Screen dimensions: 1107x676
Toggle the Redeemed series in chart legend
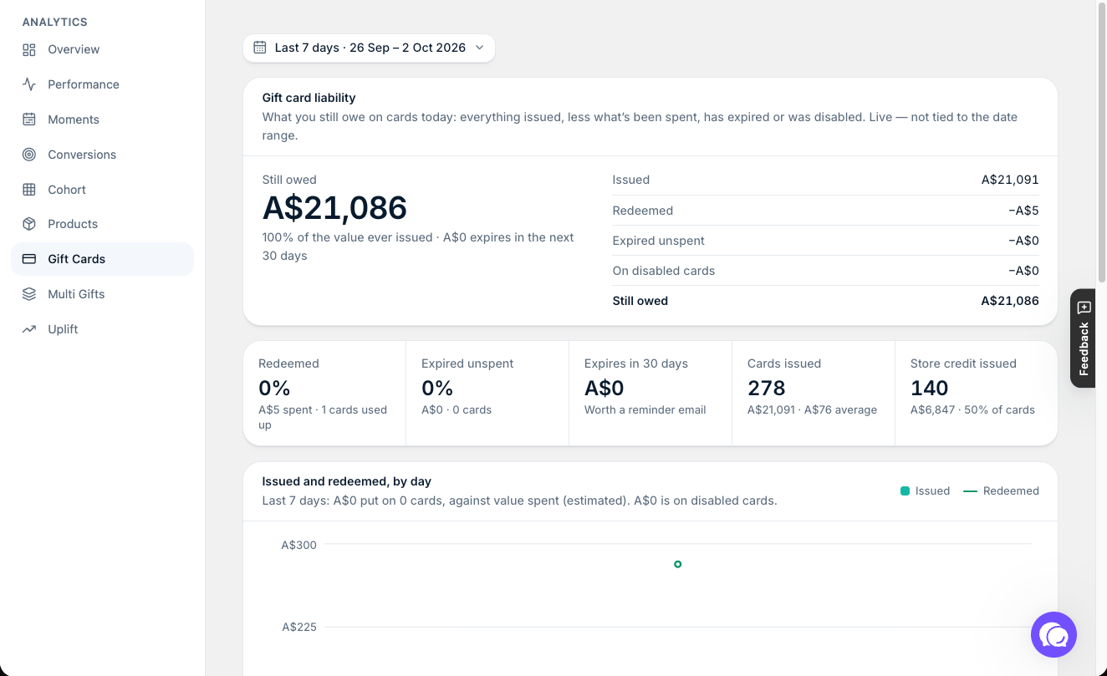(x=1001, y=491)
